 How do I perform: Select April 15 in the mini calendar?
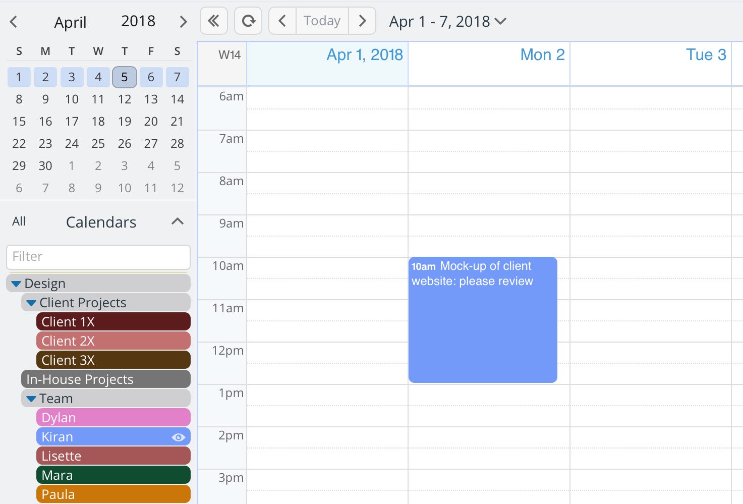pyautogui.click(x=19, y=121)
